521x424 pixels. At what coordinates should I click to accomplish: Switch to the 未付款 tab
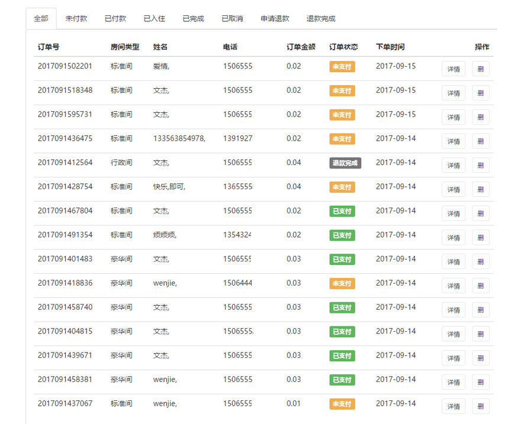[x=76, y=19]
